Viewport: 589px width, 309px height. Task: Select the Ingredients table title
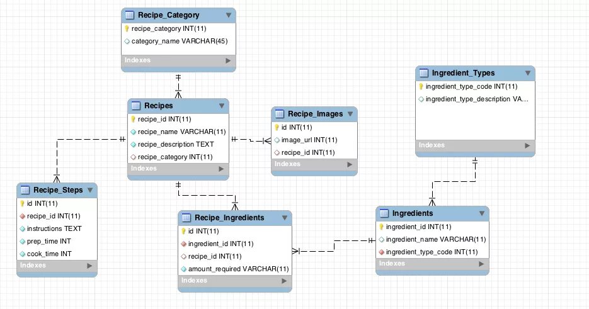(413, 213)
